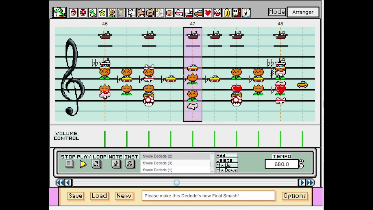This screenshot has width=373, height=210.
Task: Jump far right with double right arrow
Action: click(310, 183)
